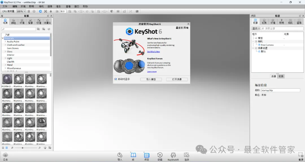
Task: Open the 显示 dropdown in scene panel
Action: 256,28
